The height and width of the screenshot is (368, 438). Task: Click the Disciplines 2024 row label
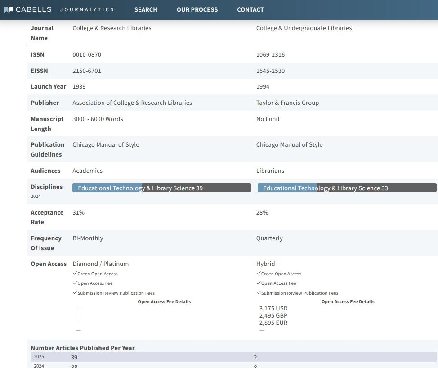pos(47,191)
